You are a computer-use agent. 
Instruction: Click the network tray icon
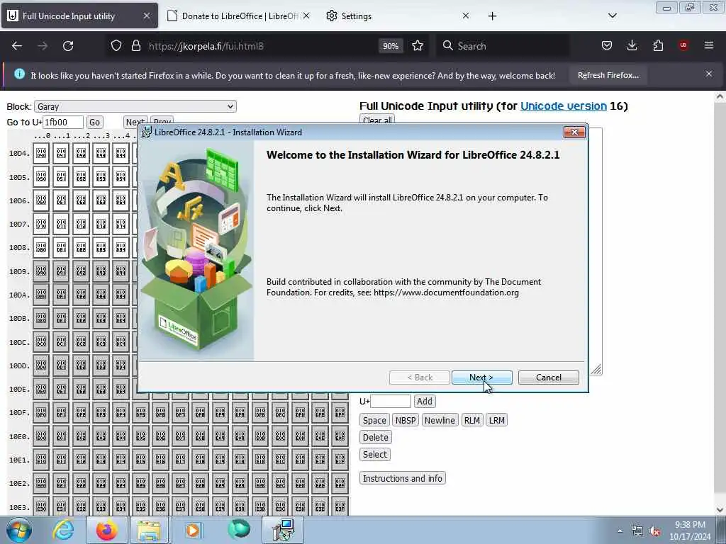coord(637,531)
